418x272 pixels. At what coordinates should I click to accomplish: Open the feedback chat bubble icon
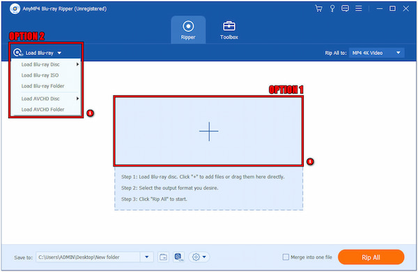[345, 8]
